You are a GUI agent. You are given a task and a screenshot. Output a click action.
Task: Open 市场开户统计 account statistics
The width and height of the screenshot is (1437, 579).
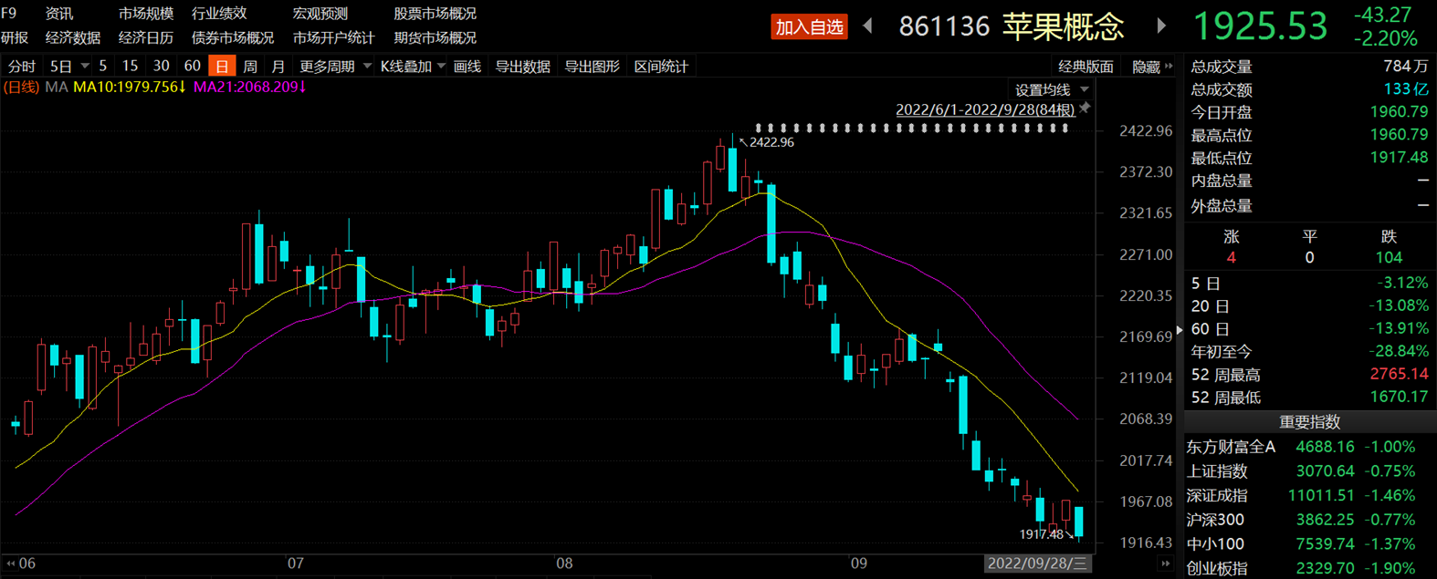(x=334, y=37)
